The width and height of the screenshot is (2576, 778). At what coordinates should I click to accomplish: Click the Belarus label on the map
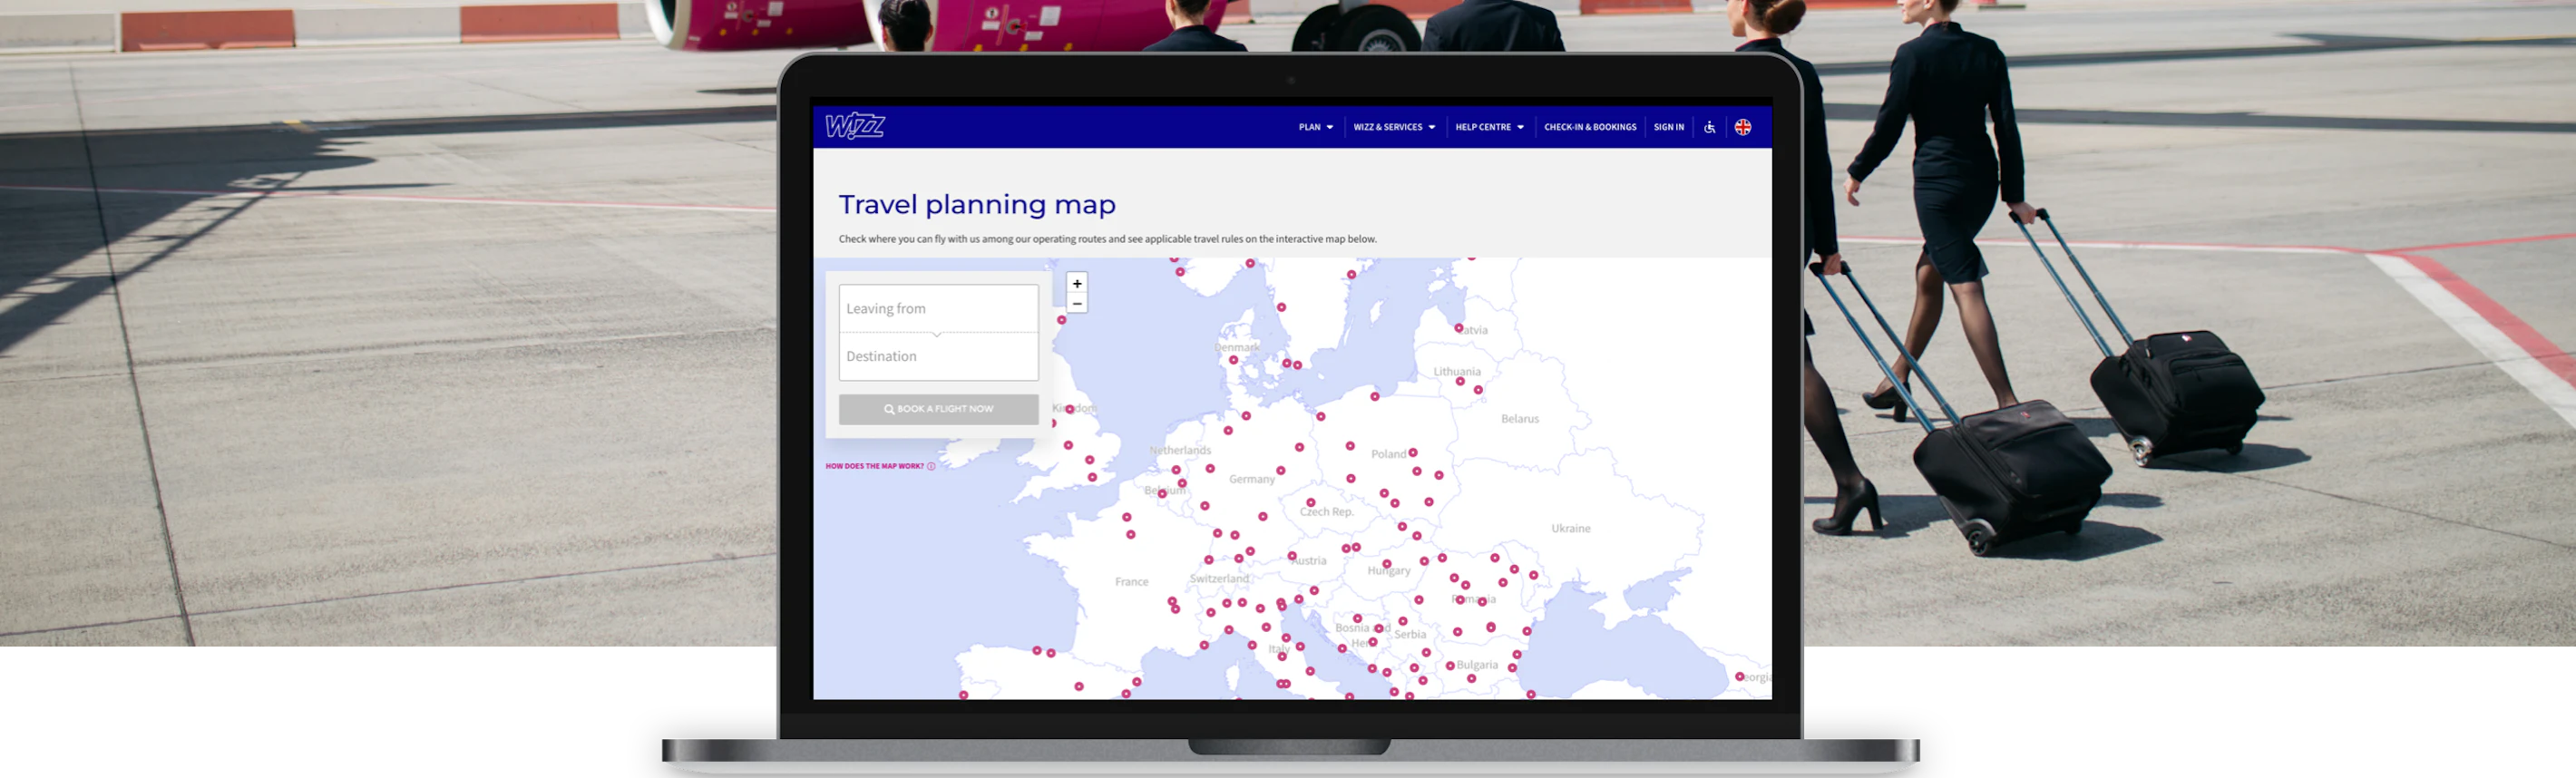pyautogui.click(x=1520, y=419)
